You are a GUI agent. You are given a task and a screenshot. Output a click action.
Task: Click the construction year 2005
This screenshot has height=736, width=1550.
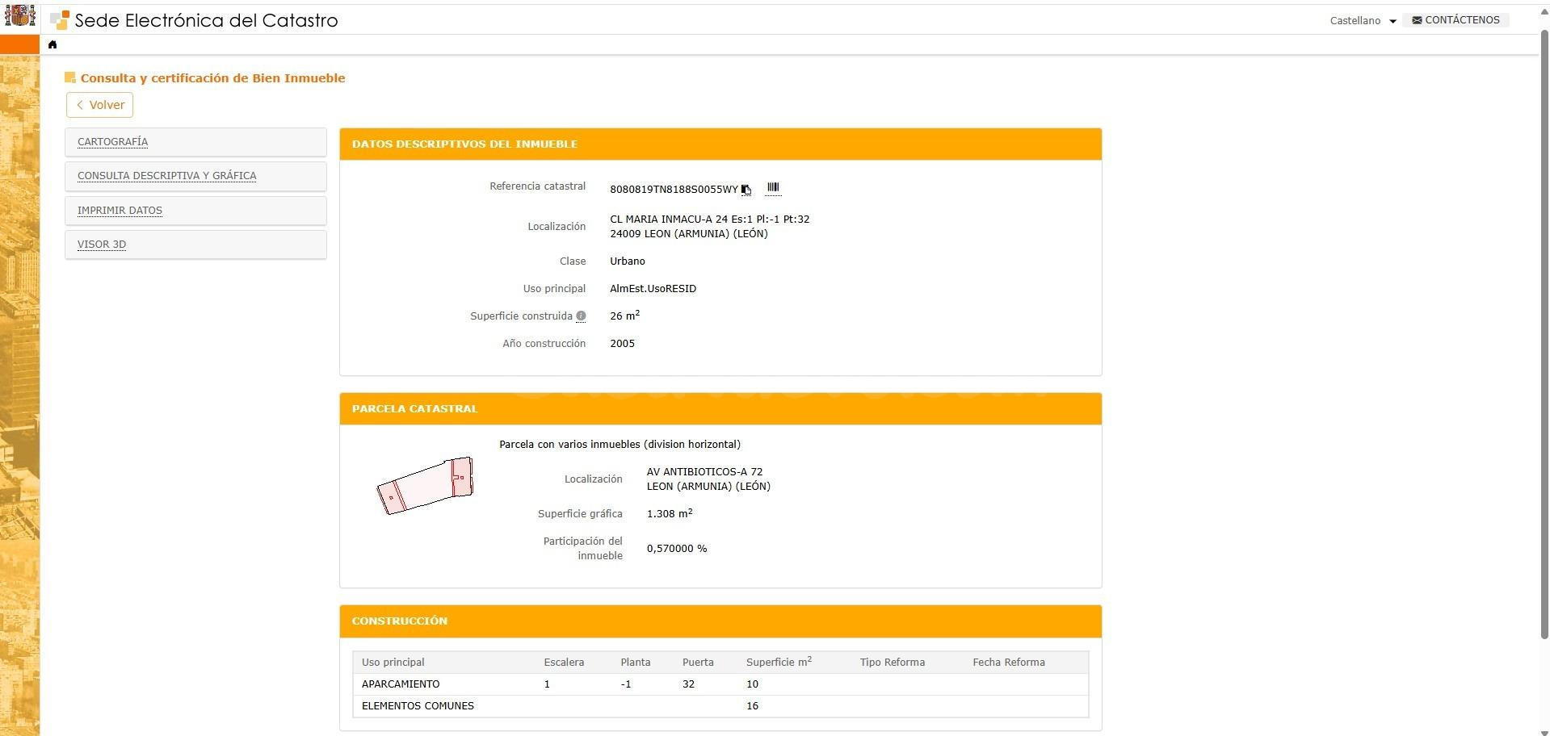point(622,344)
